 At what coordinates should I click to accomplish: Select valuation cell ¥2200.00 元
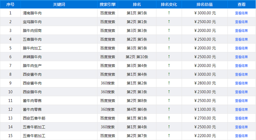[205, 136]
